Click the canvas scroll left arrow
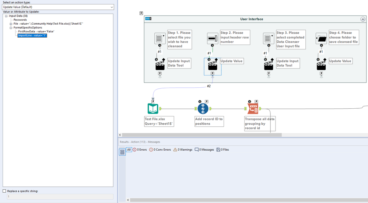This screenshot has height=203, width=368. [x=120, y=135]
